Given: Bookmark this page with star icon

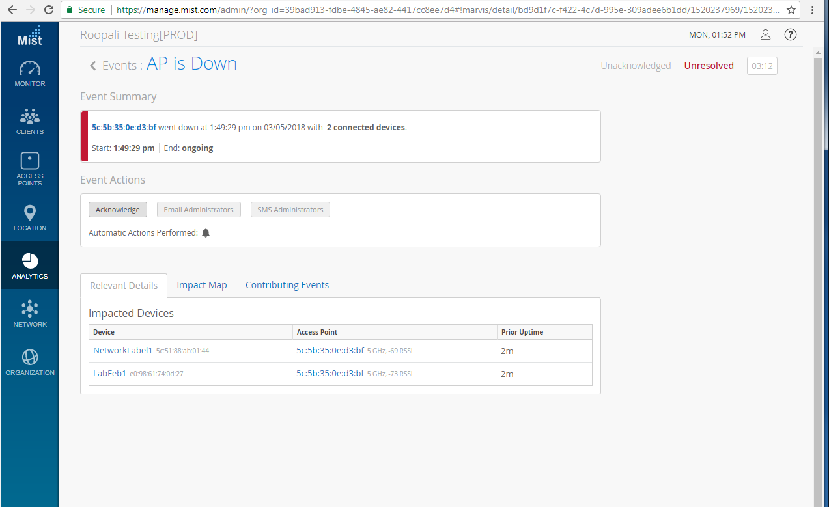Looking at the screenshot, I should (x=791, y=10).
